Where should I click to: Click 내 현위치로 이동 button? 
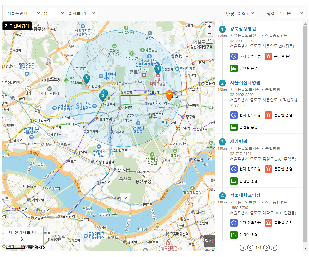pos(24,235)
